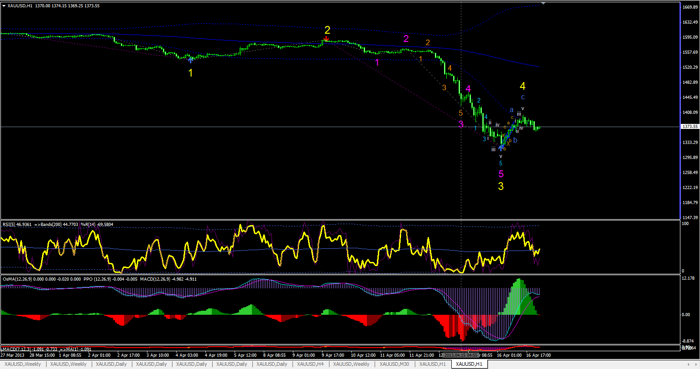The width and height of the screenshot is (700, 369).
Task: Select the magenta wave label 5
Action: click(x=501, y=174)
